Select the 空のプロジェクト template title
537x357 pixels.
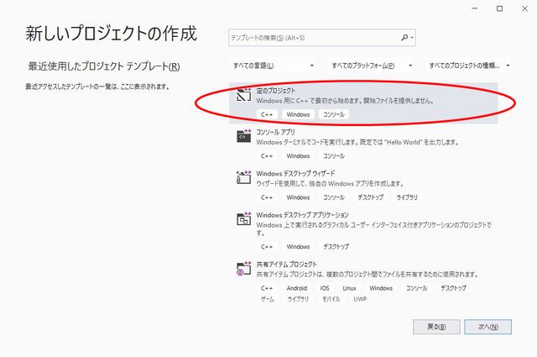[279, 91]
